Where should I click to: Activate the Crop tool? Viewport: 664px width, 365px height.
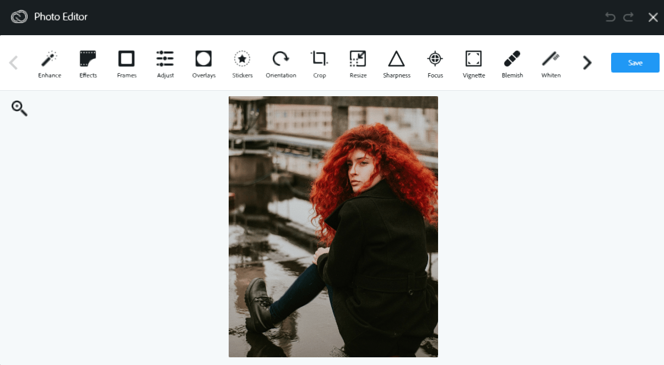click(x=319, y=62)
